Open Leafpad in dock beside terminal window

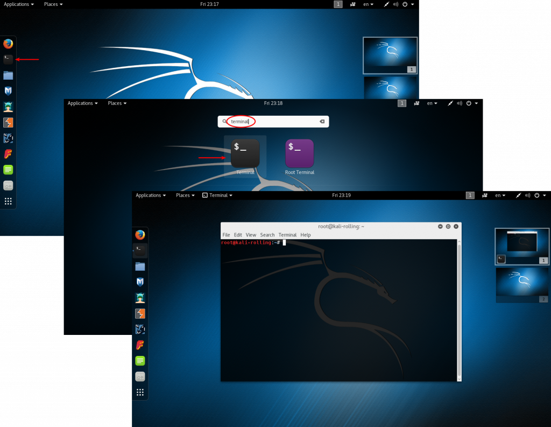pos(140,361)
